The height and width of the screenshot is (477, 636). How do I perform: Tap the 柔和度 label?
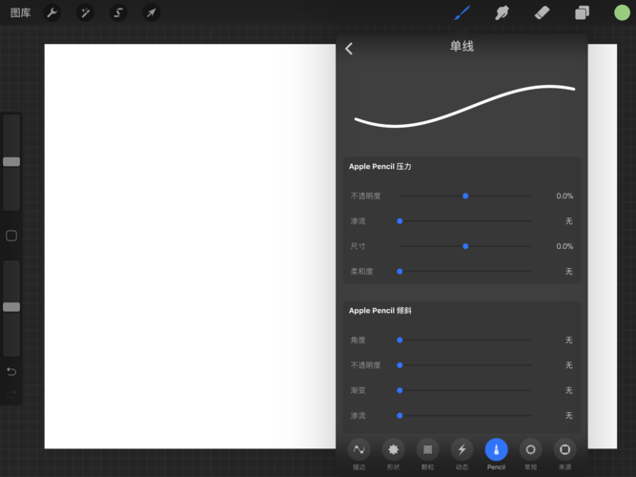point(361,272)
